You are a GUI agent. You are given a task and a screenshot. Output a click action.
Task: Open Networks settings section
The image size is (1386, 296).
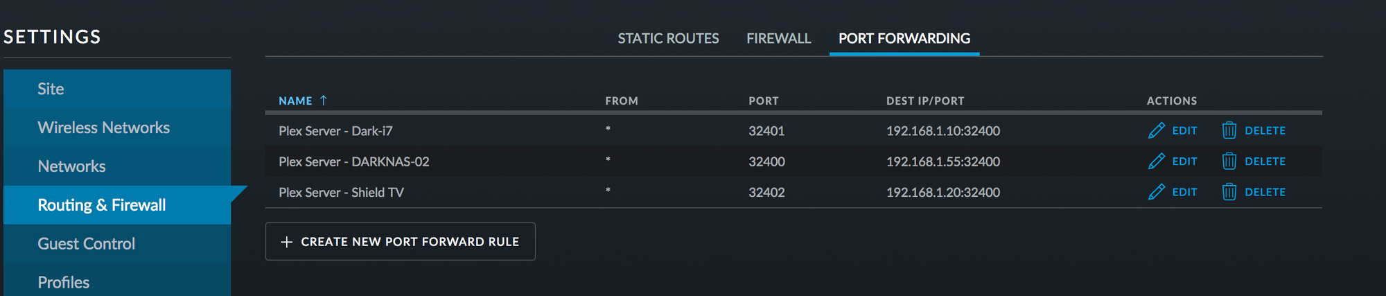[x=71, y=166]
